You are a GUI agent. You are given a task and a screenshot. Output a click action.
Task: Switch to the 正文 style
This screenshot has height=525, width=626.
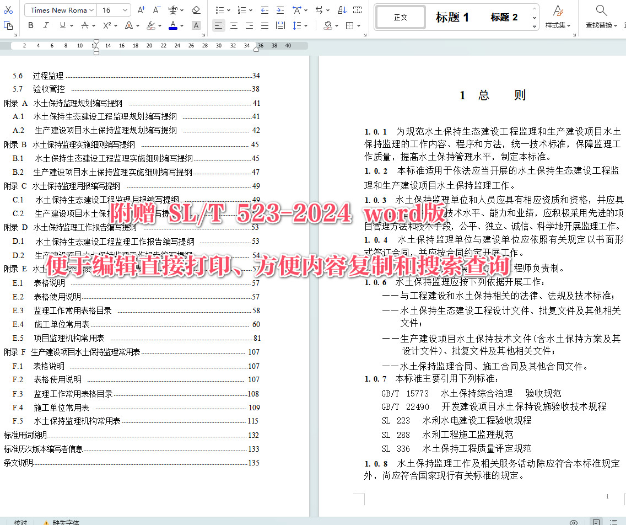tap(400, 17)
